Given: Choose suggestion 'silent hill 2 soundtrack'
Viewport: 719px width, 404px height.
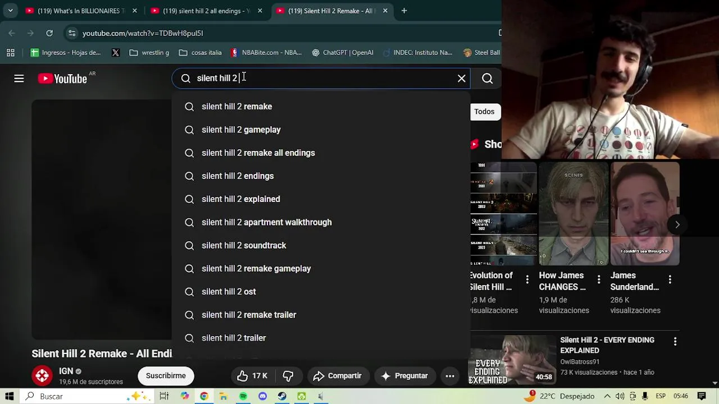Looking at the screenshot, I should (x=321, y=245).
